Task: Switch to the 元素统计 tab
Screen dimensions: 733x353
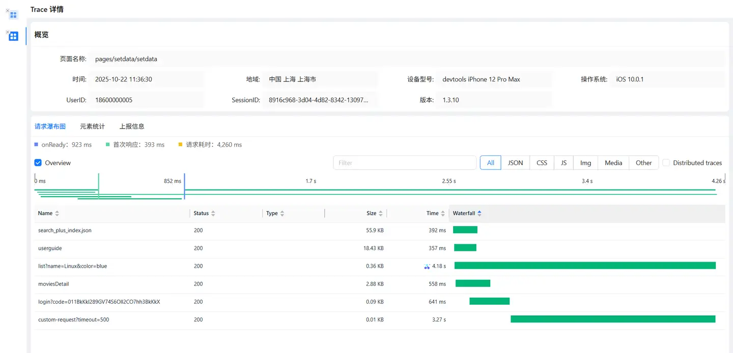Action: coord(92,126)
